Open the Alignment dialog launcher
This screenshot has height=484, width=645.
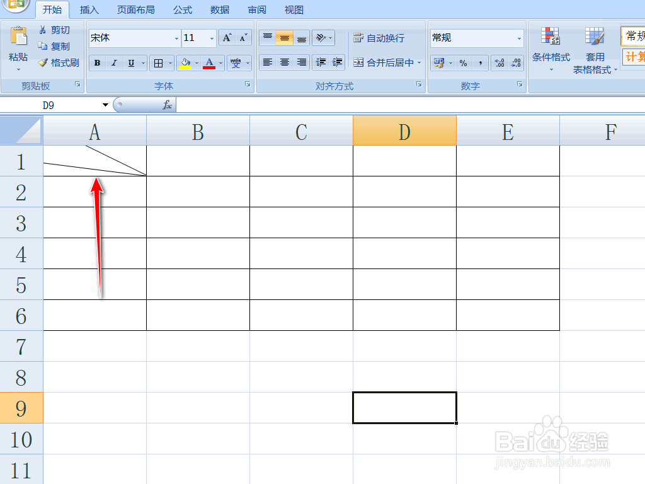point(419,84)
